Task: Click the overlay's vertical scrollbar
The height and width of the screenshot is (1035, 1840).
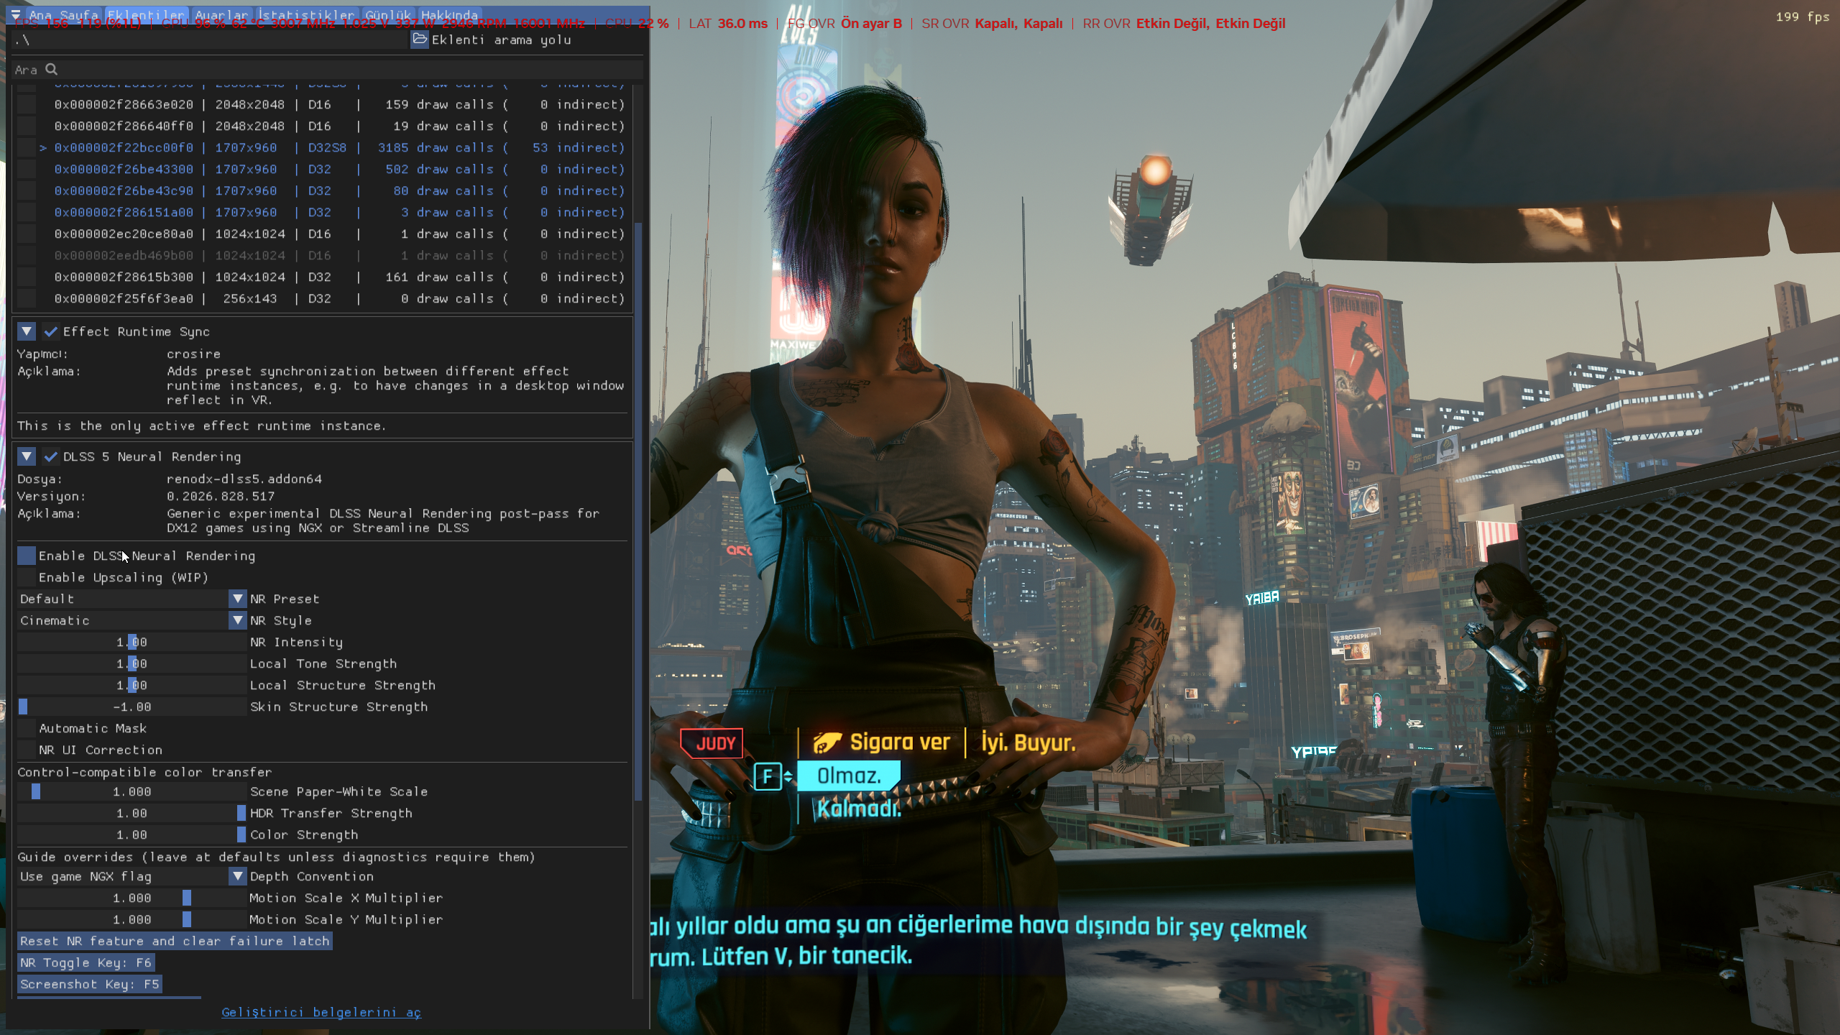Action: coord(638,512)
